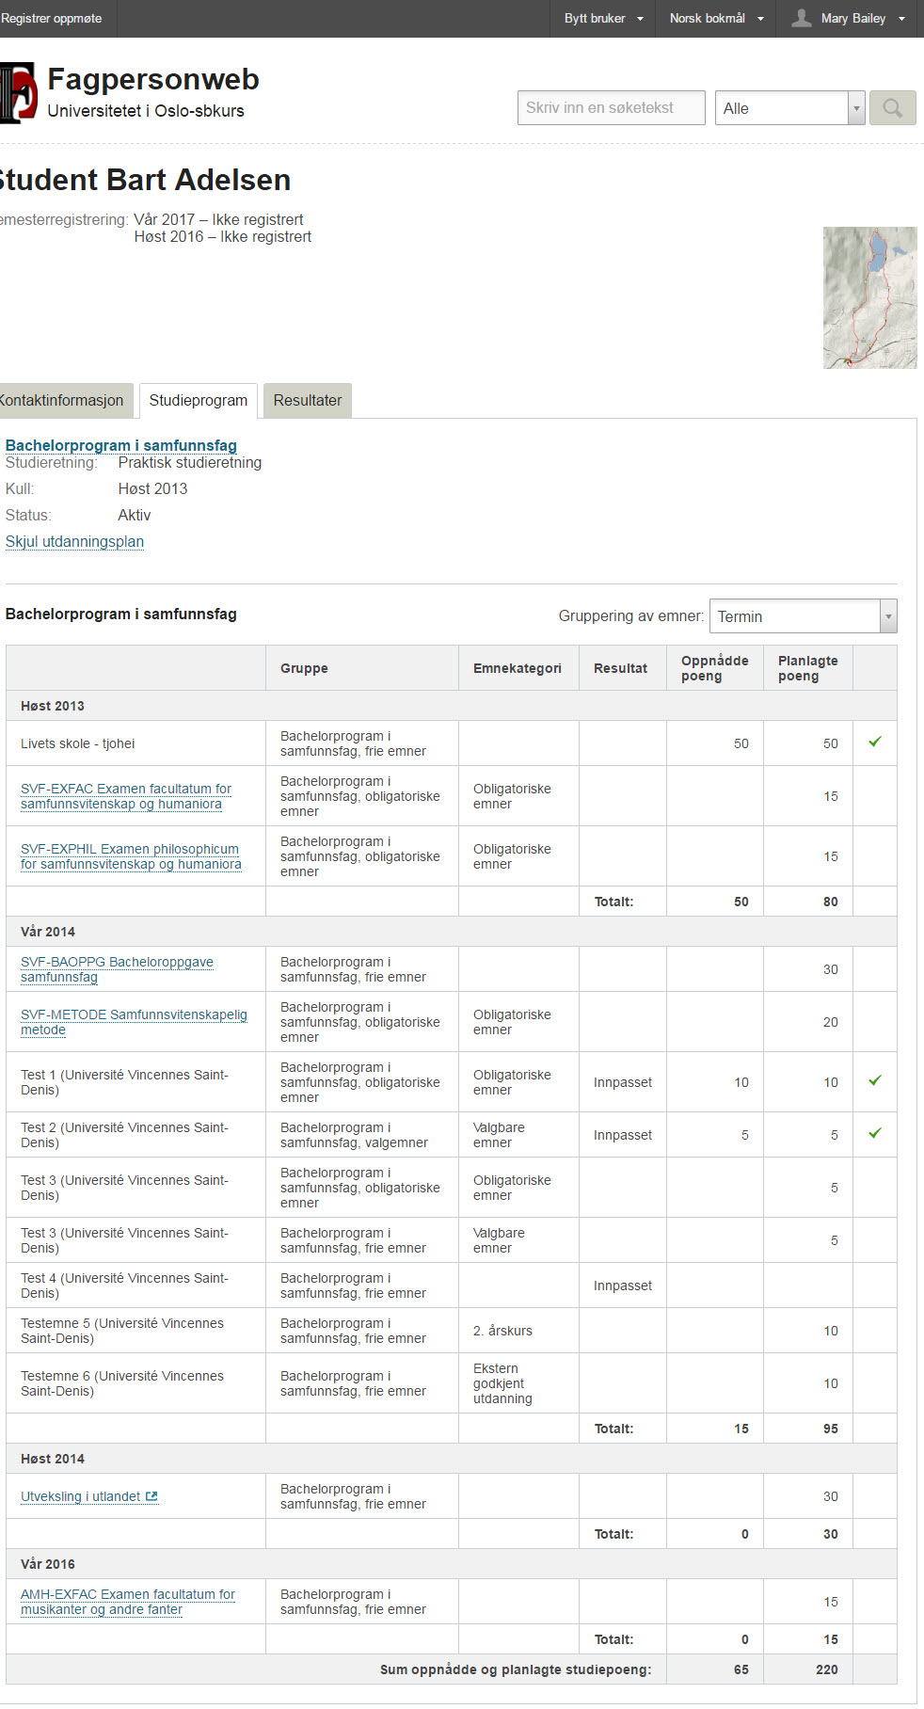Open the Norsk bokmål language dropdown
Screen dimensions: 924x1709
[x=716, y=18]
